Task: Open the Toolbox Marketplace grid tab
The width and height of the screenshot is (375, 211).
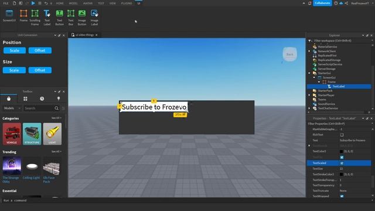Action: 25,98
